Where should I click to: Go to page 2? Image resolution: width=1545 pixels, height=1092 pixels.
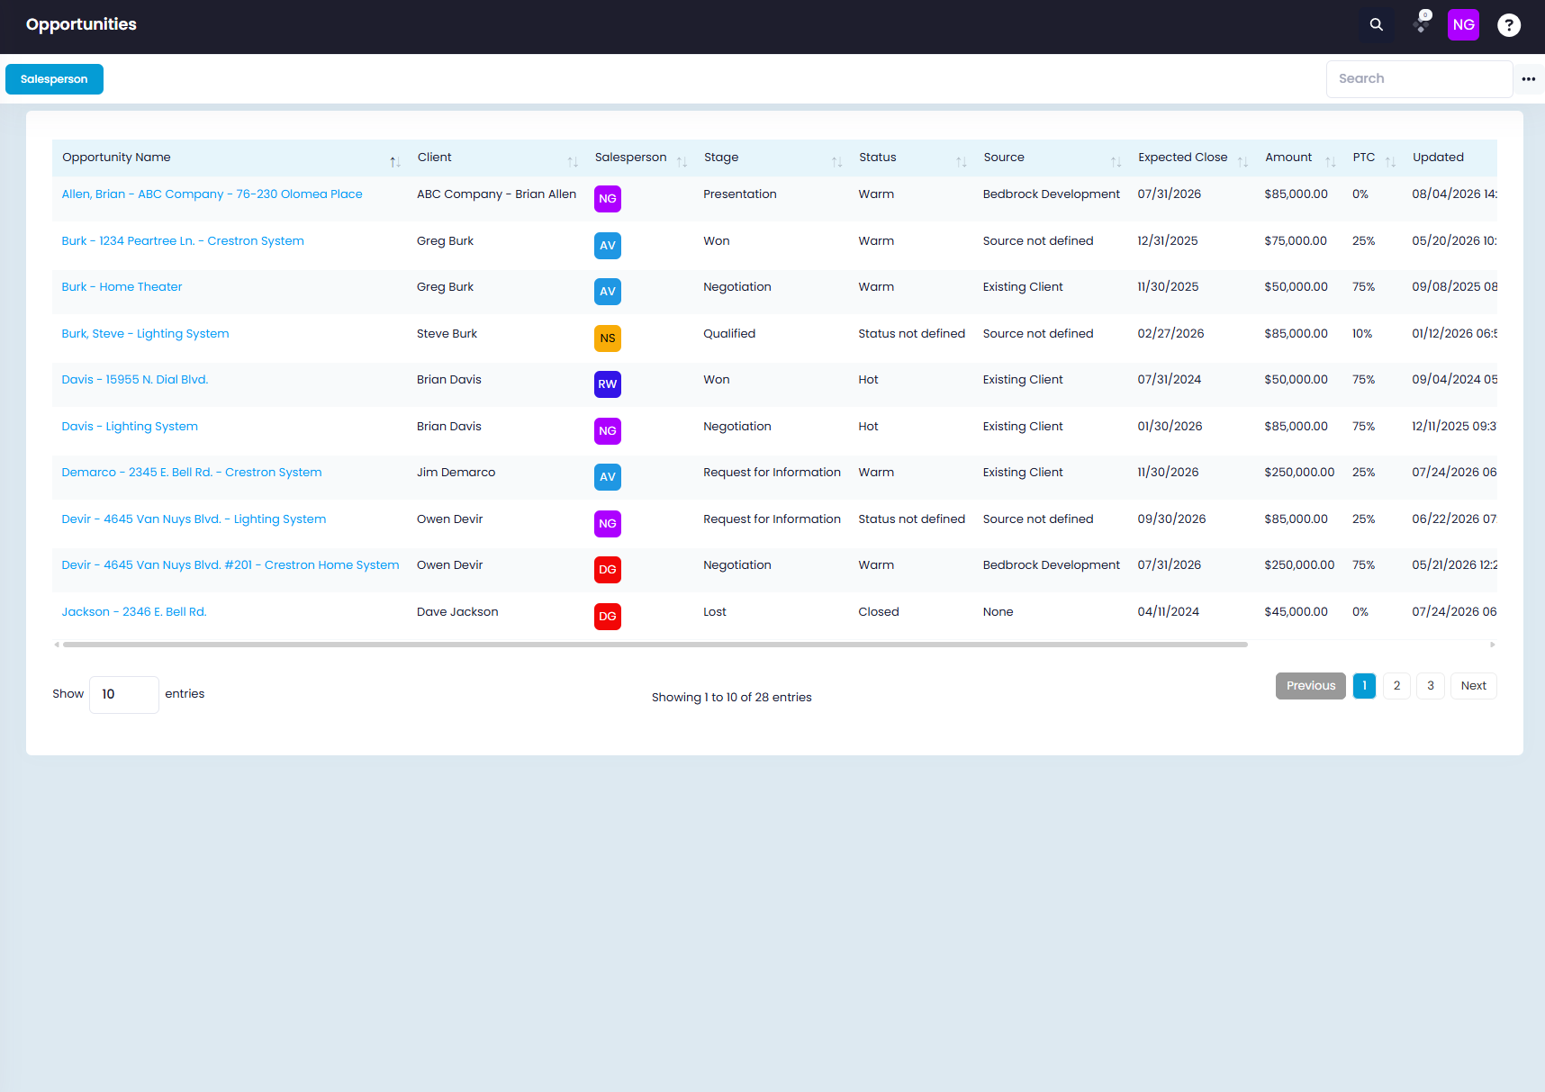[x=1396, y=686]
